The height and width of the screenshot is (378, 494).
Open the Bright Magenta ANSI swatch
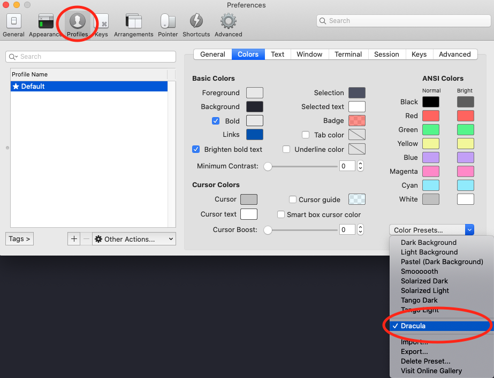pos(465,171)
